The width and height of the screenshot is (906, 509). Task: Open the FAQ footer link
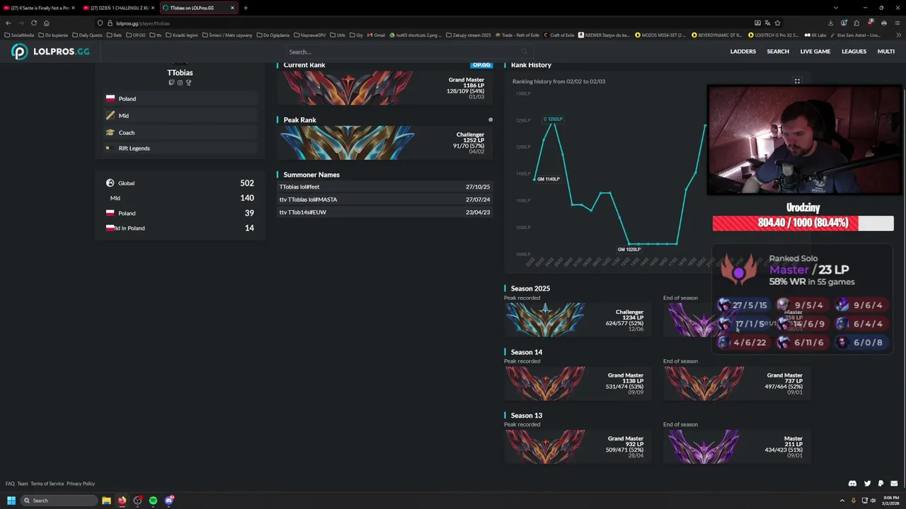coord(10,484)
